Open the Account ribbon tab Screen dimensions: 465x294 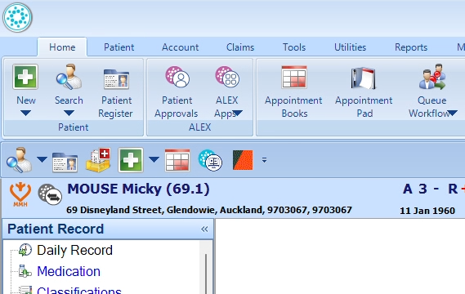tap(181, 47)
